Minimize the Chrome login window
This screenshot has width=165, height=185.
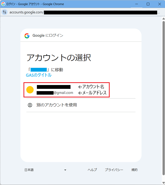[137, 4]
